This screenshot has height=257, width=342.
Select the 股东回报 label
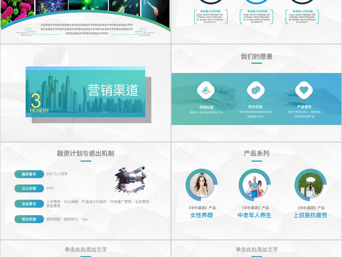point(255,107)
